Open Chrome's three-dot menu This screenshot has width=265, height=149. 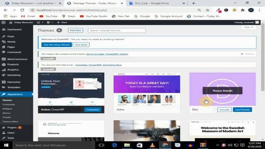[x=260, y=10]
